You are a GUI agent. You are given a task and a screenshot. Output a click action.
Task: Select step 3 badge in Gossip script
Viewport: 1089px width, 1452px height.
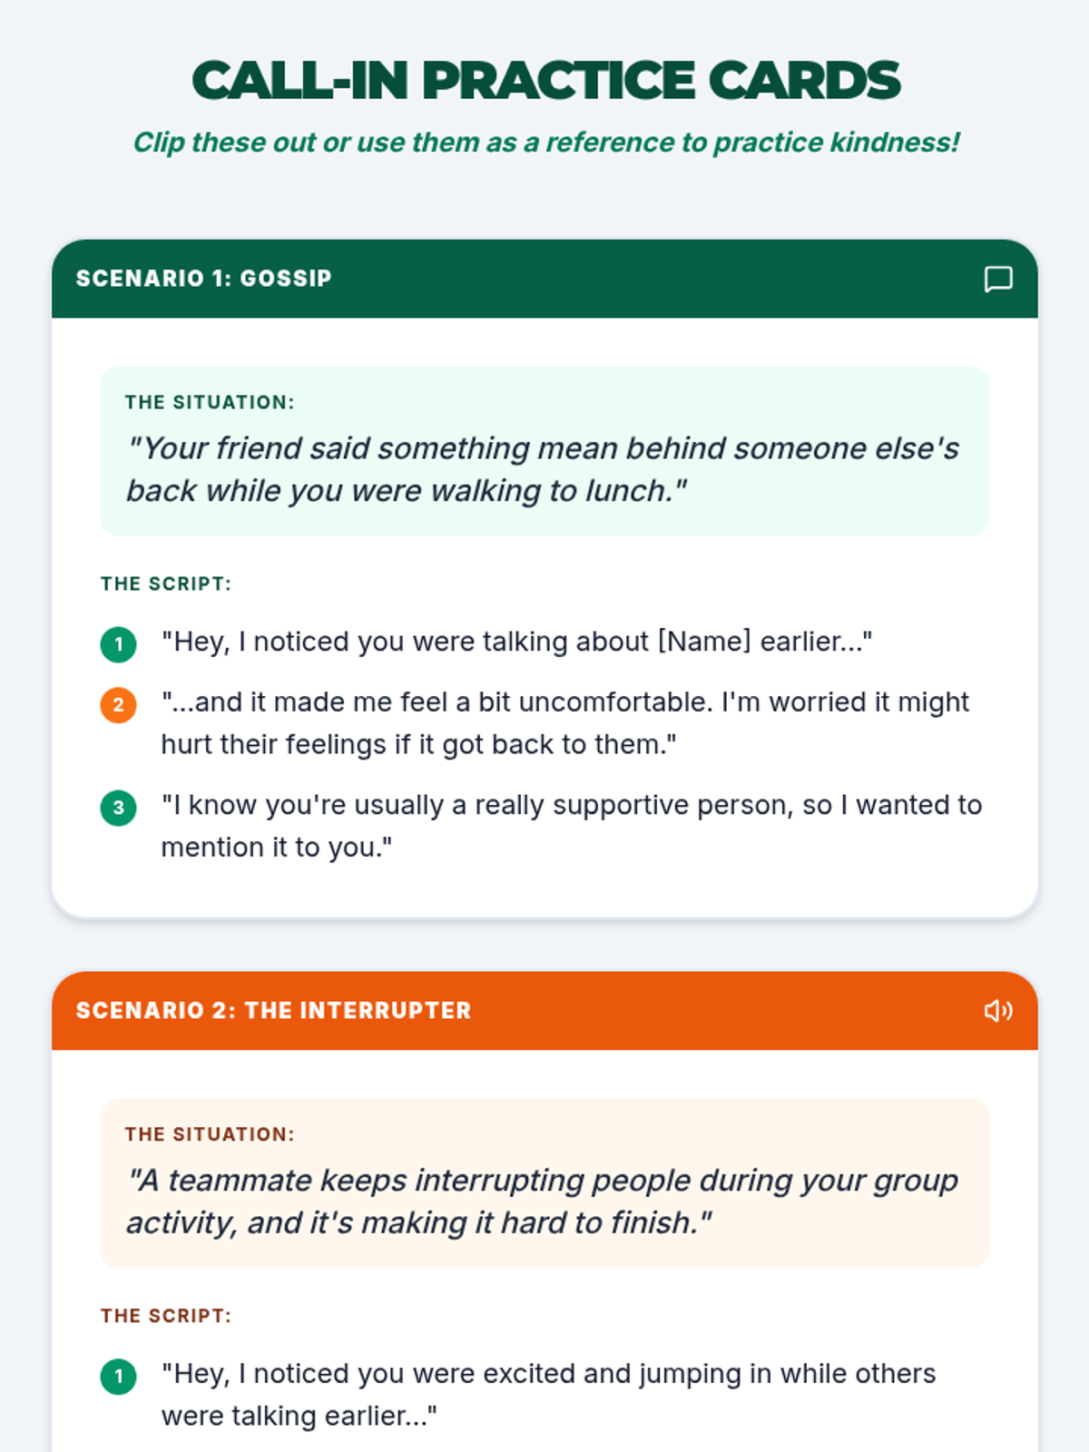[118, 808]
